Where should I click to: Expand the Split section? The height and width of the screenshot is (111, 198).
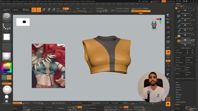click(x=177, y=82)
